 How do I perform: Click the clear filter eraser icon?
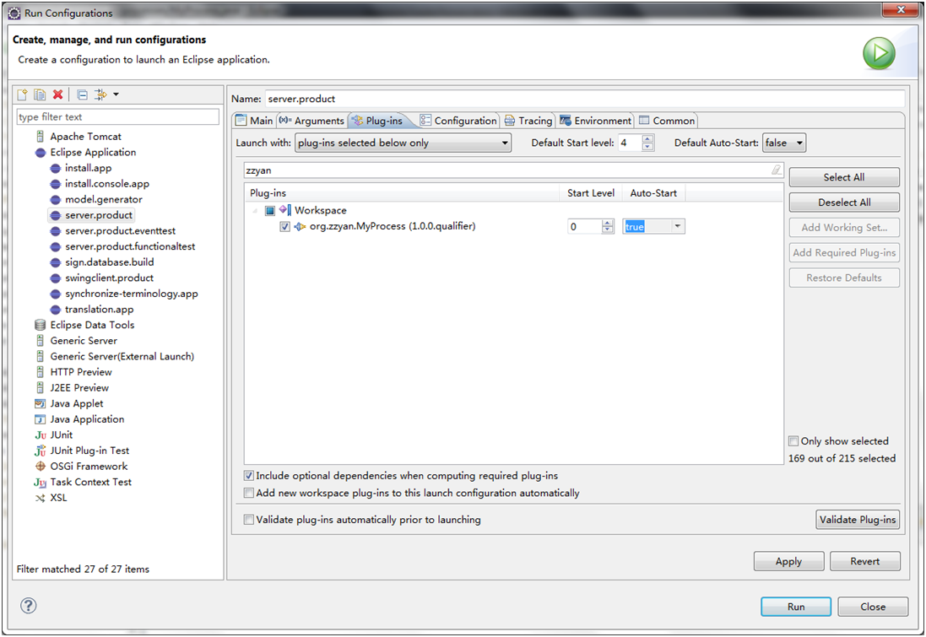[x=776, y=170]
